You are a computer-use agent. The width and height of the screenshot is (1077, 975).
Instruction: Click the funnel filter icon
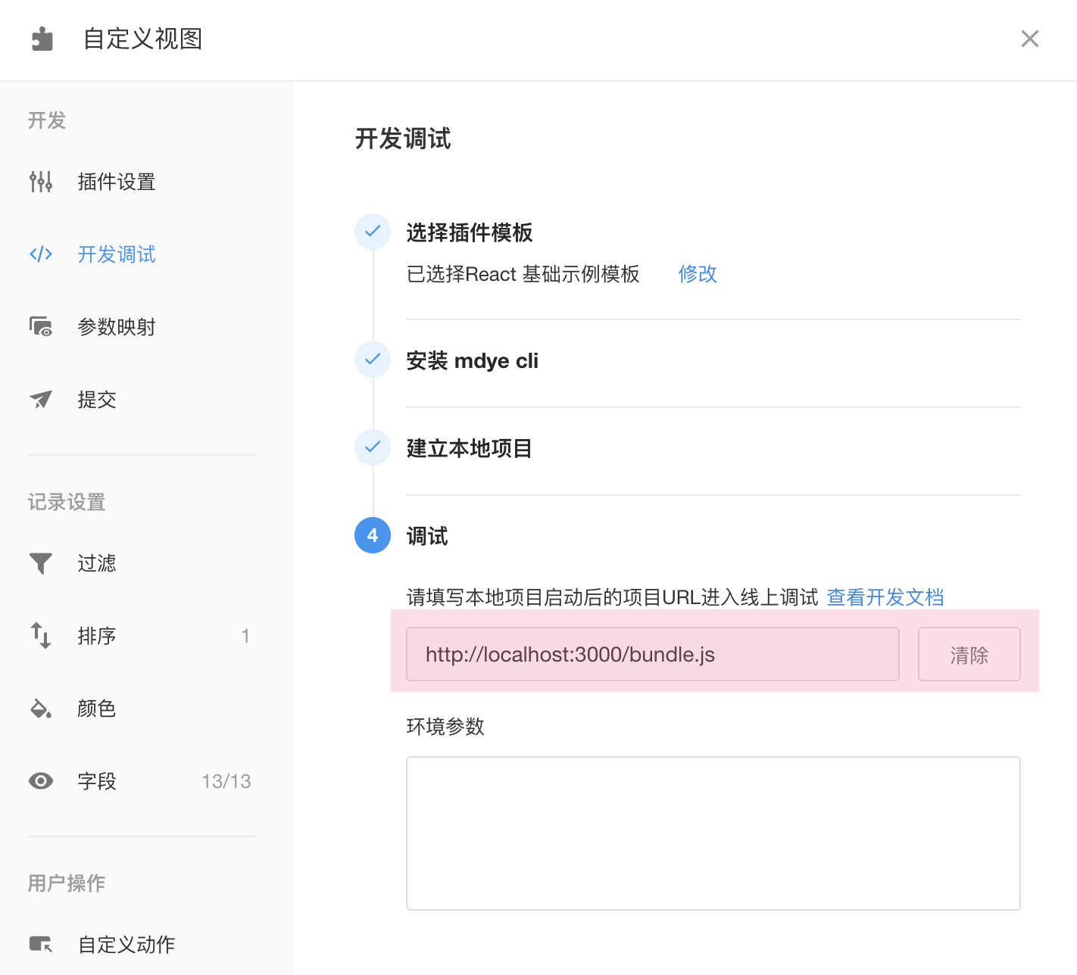pos(41,563)
